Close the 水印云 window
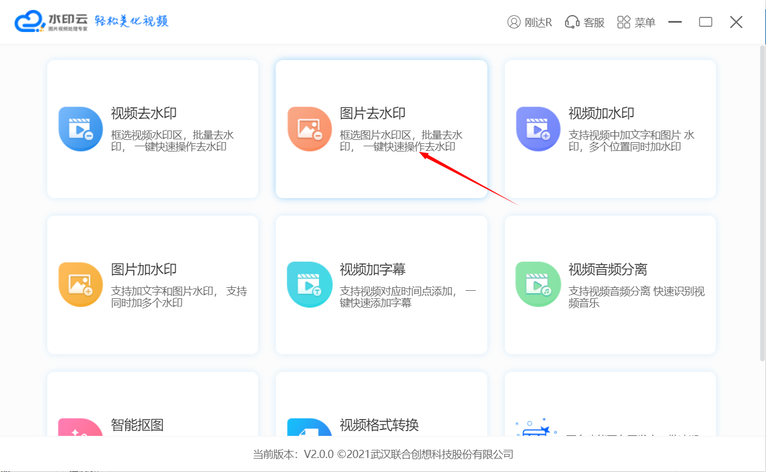The height and width of the screenshot is (472, 766). click(736, 22)
